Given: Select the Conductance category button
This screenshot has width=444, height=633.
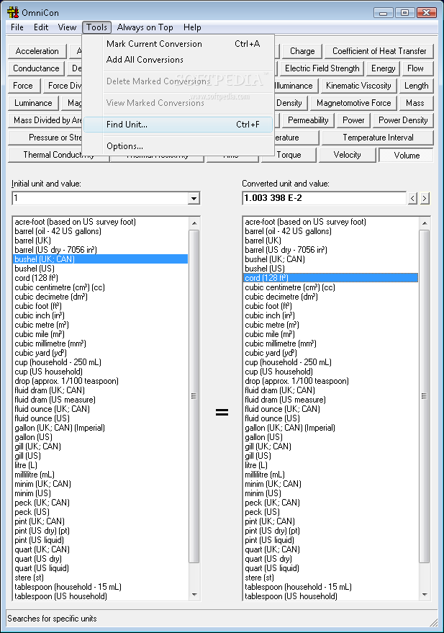Looking at the screenshot, I should 36,68.
